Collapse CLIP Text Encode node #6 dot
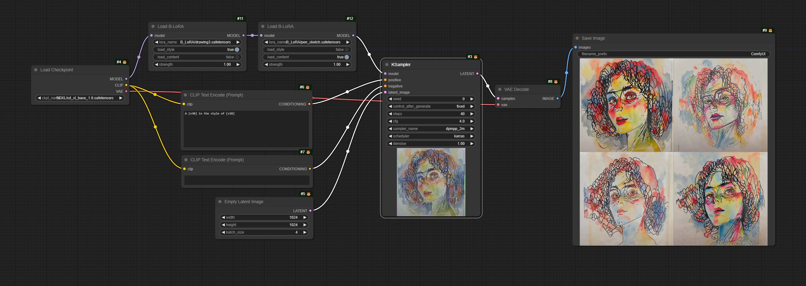This screenshot has height=286, width=806. click(185, 95)
